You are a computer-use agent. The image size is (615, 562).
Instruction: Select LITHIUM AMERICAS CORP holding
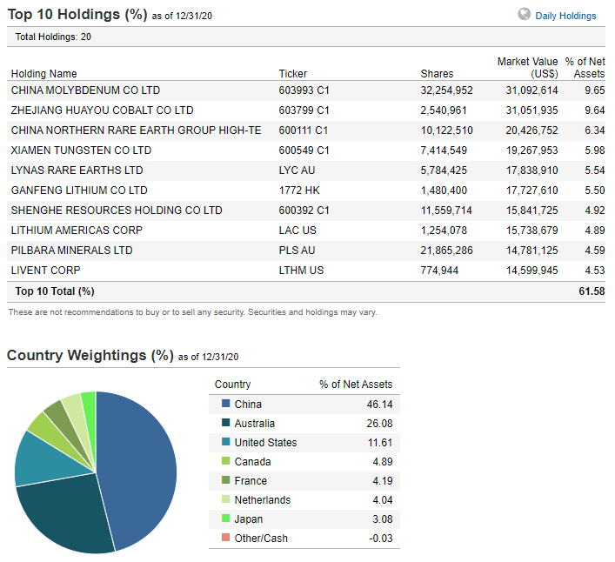[x=77, y=231]
